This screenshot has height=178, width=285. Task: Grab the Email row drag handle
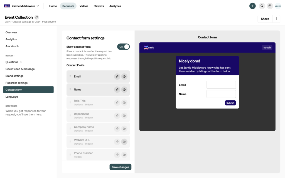pyautogui.click(x=70, y=76)
